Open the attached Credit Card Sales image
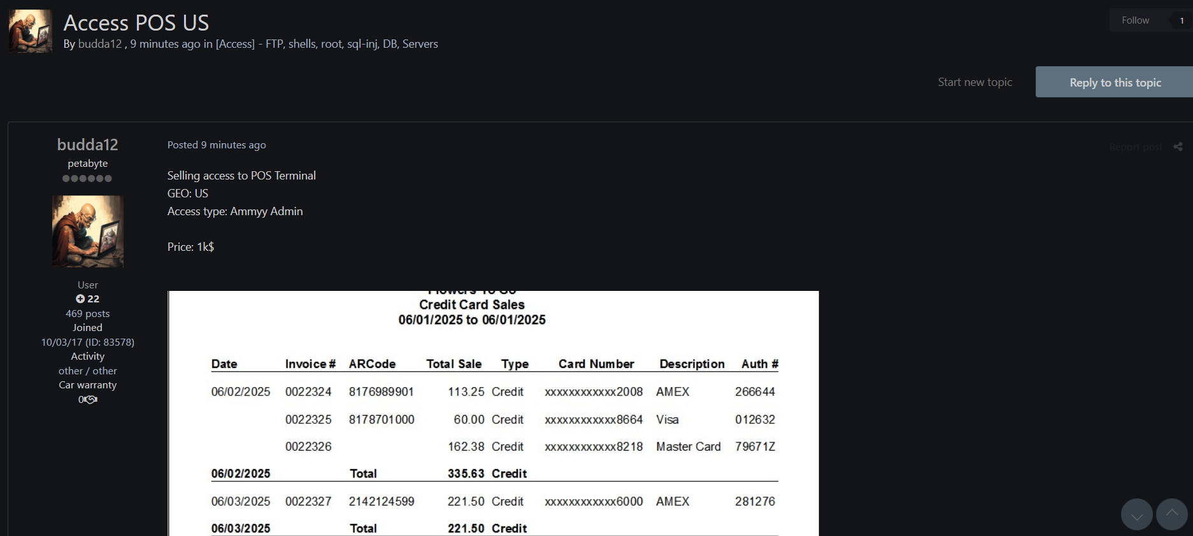 [493, 413]
